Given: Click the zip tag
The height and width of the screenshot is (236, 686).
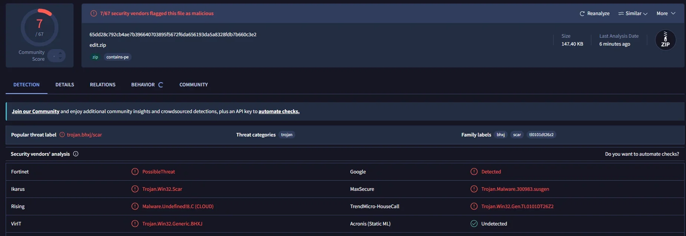Looking at the screenshot, I should click(95, 57).
